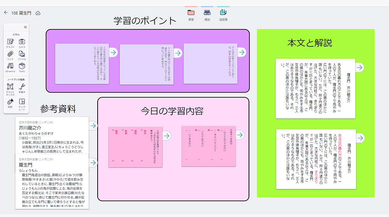Select the pink 注意すべき語句 card
389x217 pixels.
pyautogui.click(x=209, y=146)
